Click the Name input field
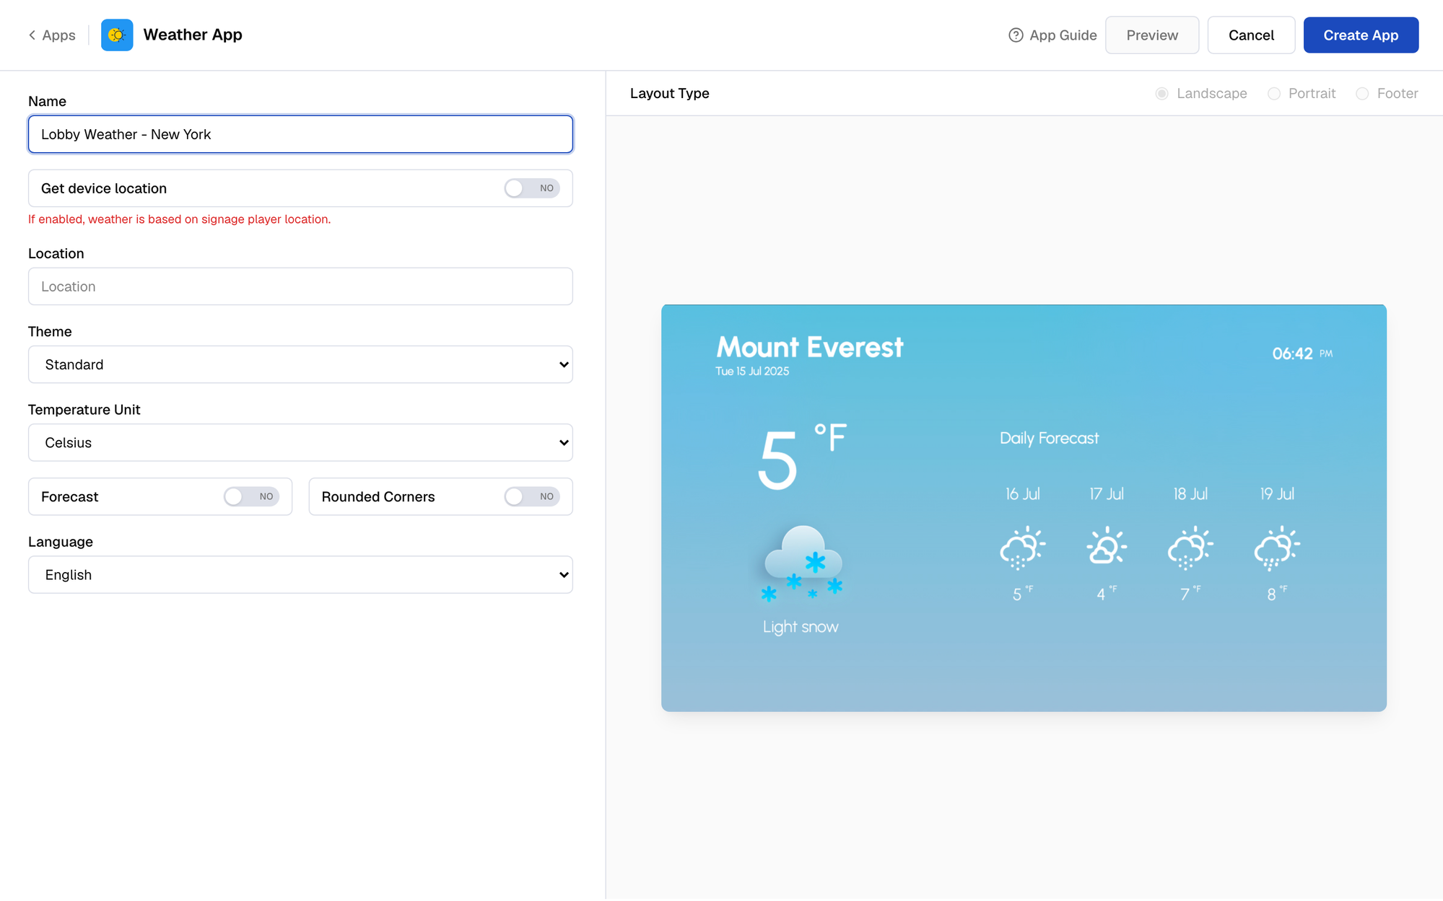The width and height of the screenshot is (1443, 901). (300, 134)
